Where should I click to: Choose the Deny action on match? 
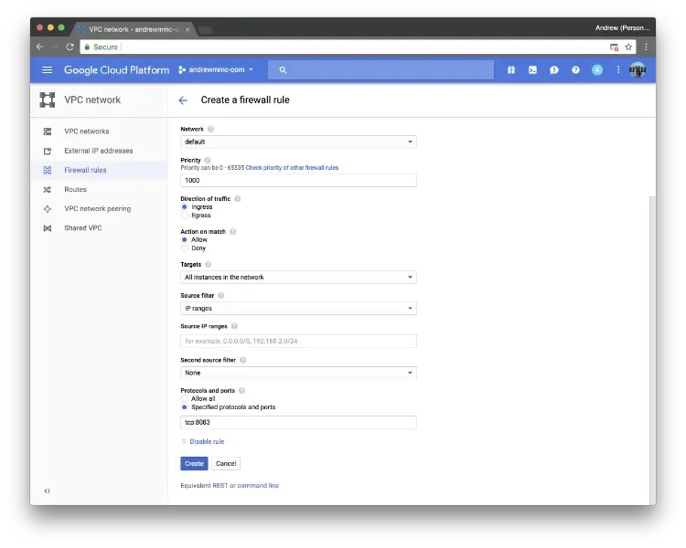point(185,248)
